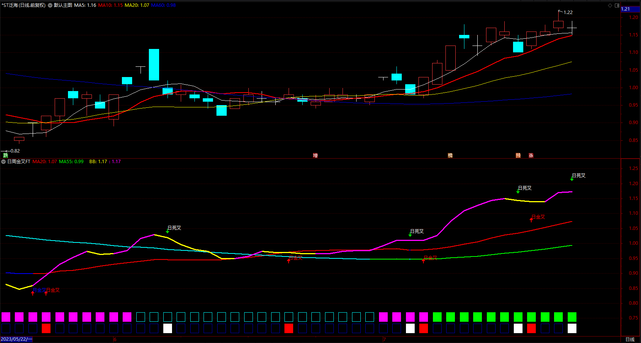Click the green 跌 event marker
Screen dimensions: 641x343
(x=6, y=155)
